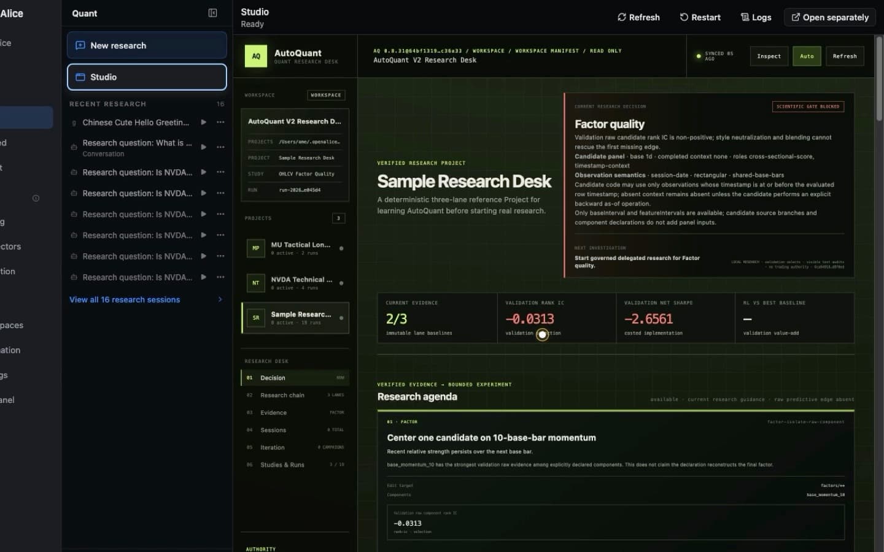Image resolution: width=884 pixels, height=552 pixels.
Task: Start a New research session
Action: (x=147, y=45)
